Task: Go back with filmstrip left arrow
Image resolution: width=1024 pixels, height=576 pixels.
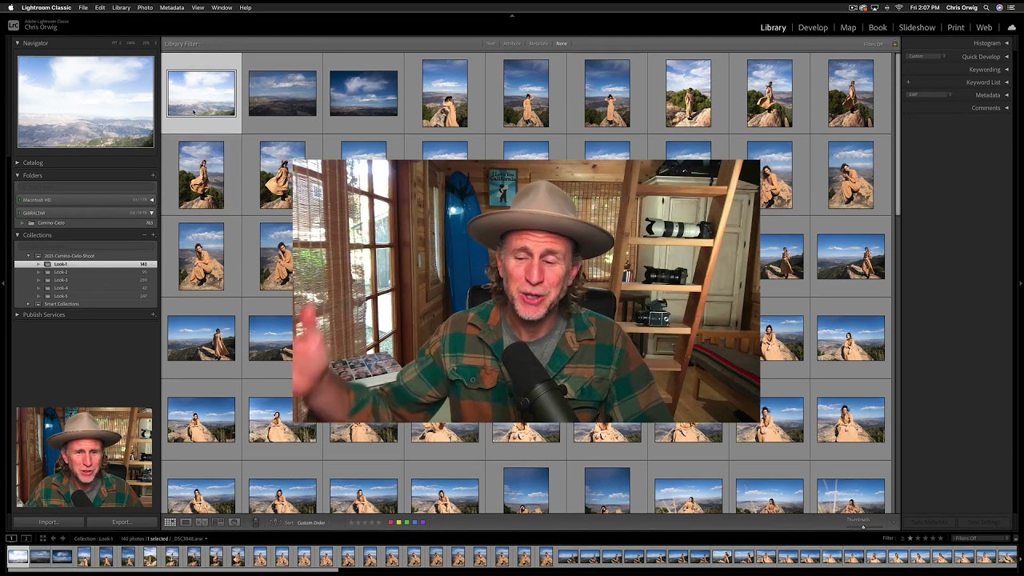Action: 53,538
